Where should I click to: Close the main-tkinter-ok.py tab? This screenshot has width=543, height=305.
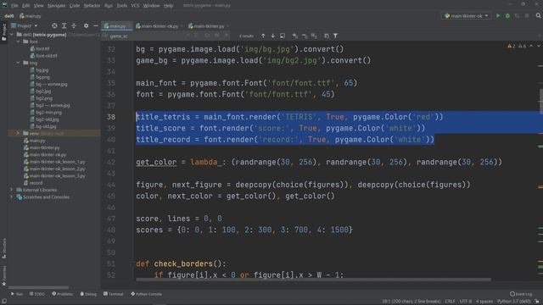pos(182,26)
